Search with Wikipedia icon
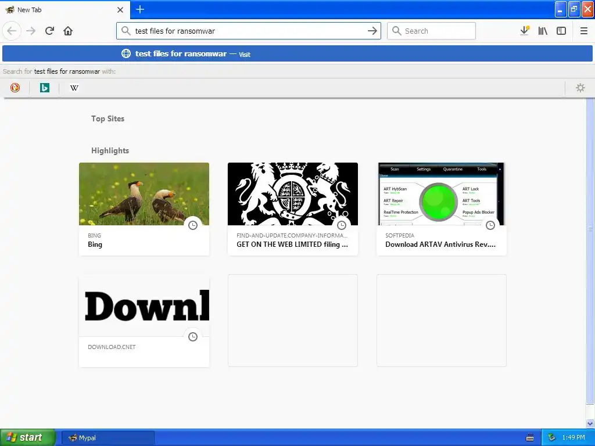This screenshot has height=446, width=595. (x=74, y=88)
